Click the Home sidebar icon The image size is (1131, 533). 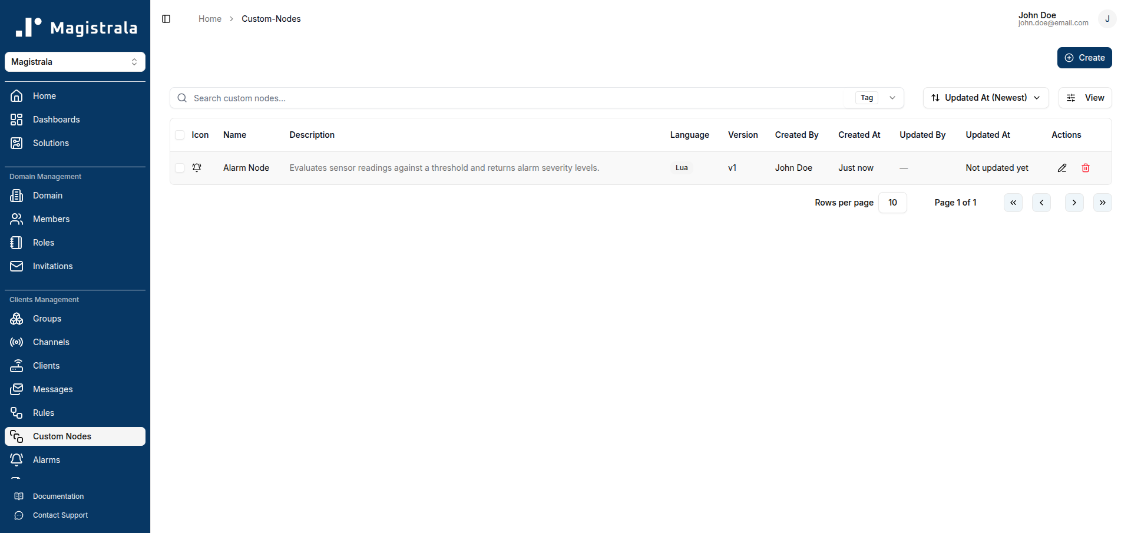pos(16,96)
